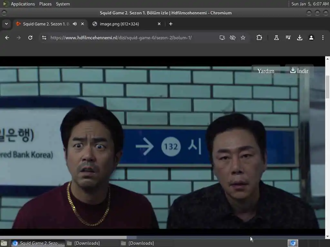Open the System menu
330x247 pixels.
(63, 4)
